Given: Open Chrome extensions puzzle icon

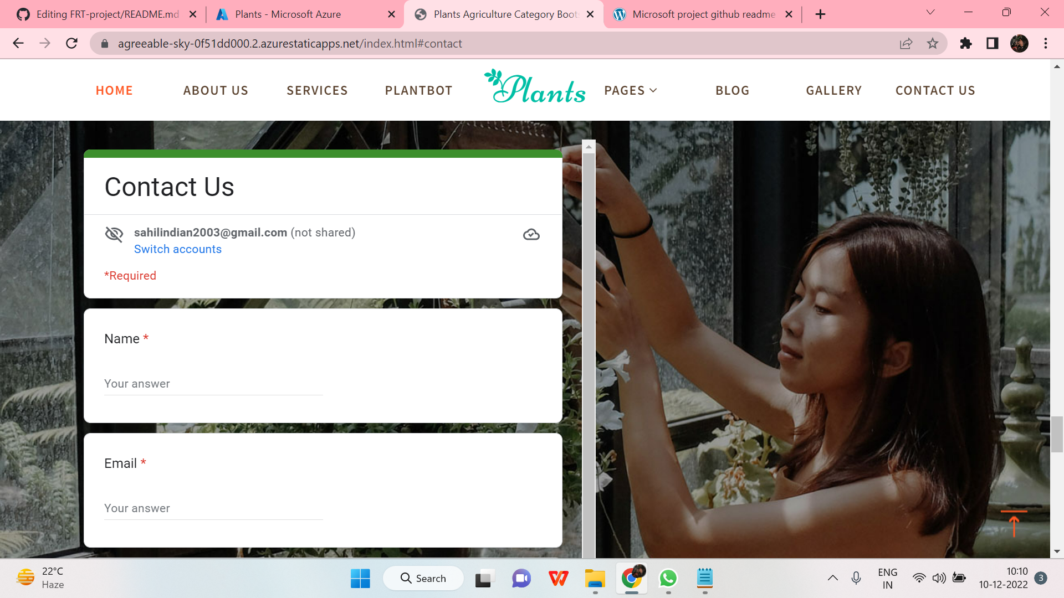Looking at the screenshot, I should click(966, 44).
